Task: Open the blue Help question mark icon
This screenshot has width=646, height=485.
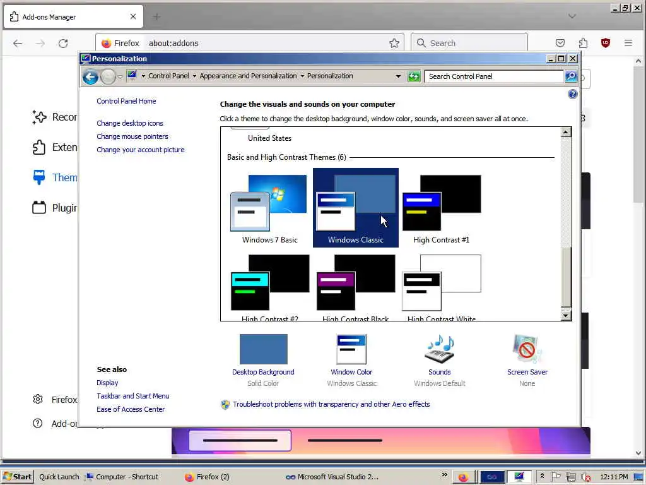Action: pyautogui.click(x=572, y=95)
